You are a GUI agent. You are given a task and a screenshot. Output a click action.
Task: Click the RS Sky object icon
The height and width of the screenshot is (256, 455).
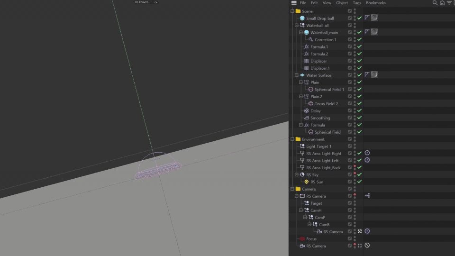click(302, 175)
